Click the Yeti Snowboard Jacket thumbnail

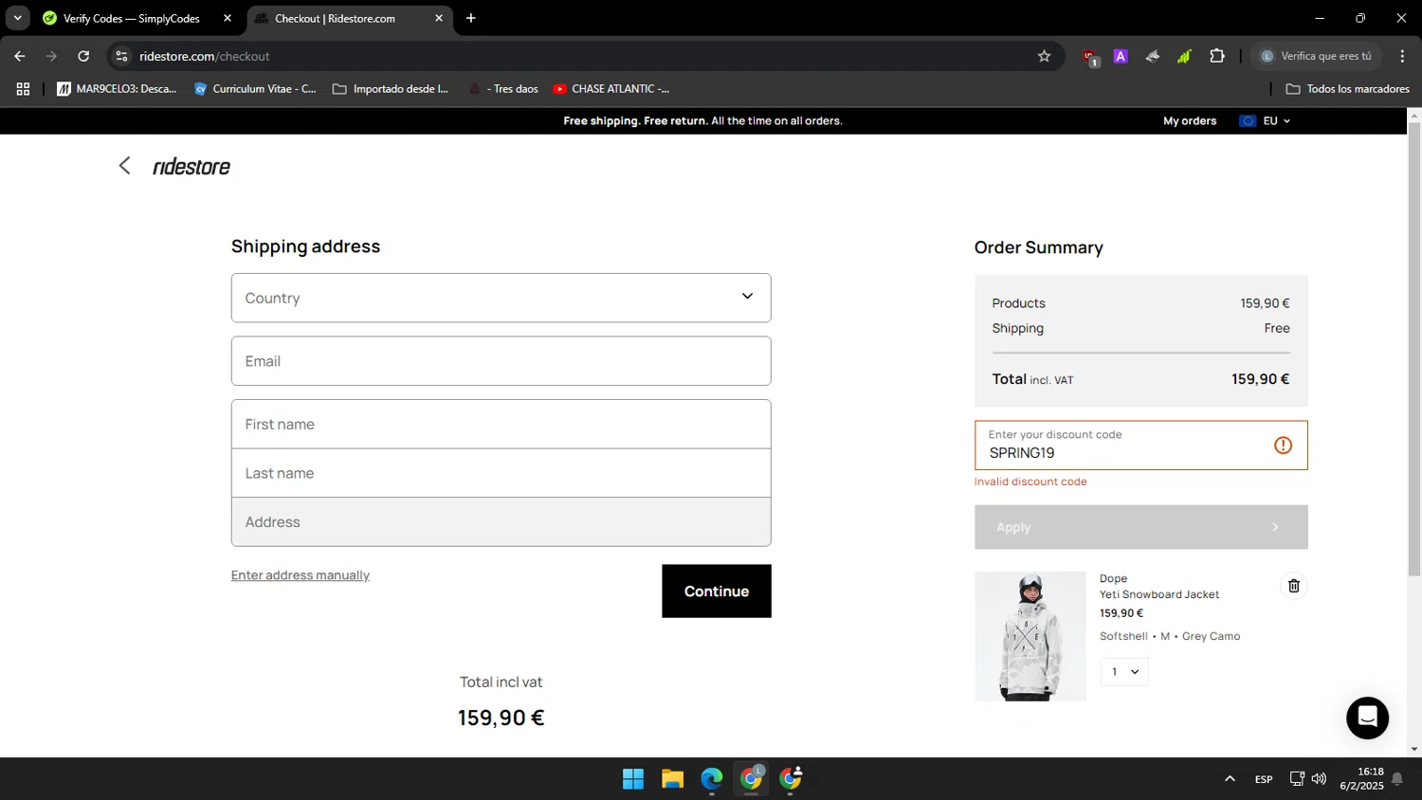(x=1030, y=636)
